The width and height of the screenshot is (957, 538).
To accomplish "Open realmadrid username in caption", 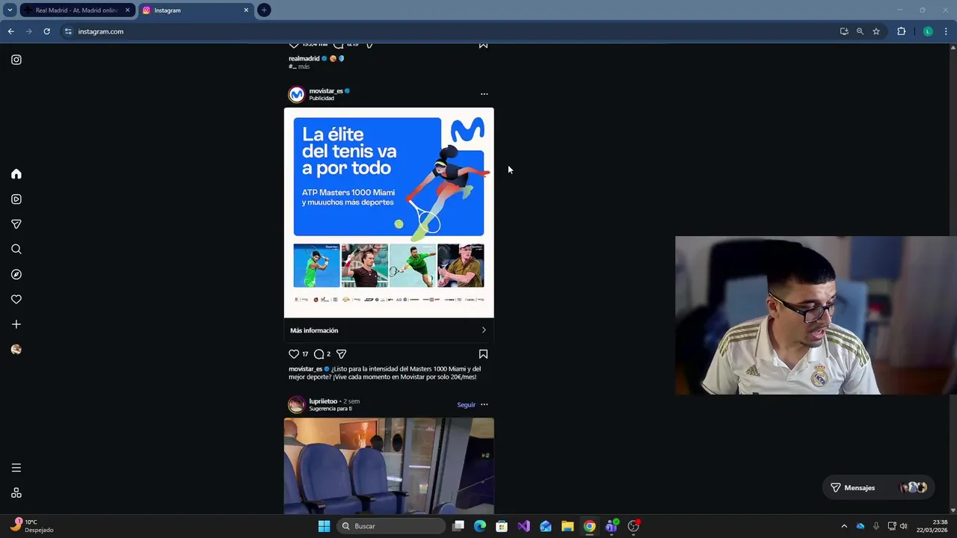I will point(304,58).
